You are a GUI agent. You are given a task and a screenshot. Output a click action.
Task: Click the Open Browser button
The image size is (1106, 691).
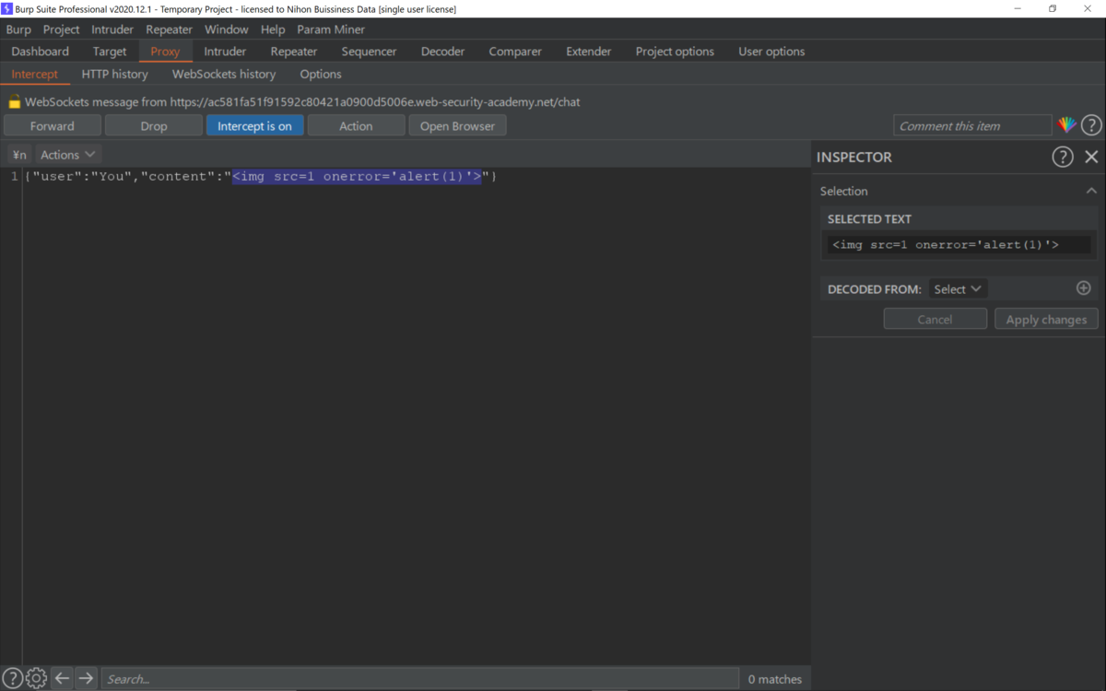[x=458, y=126]
